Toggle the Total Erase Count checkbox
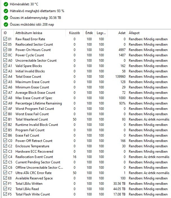The image size is (171, 198). pyautogui.click(x=5, y=76)
